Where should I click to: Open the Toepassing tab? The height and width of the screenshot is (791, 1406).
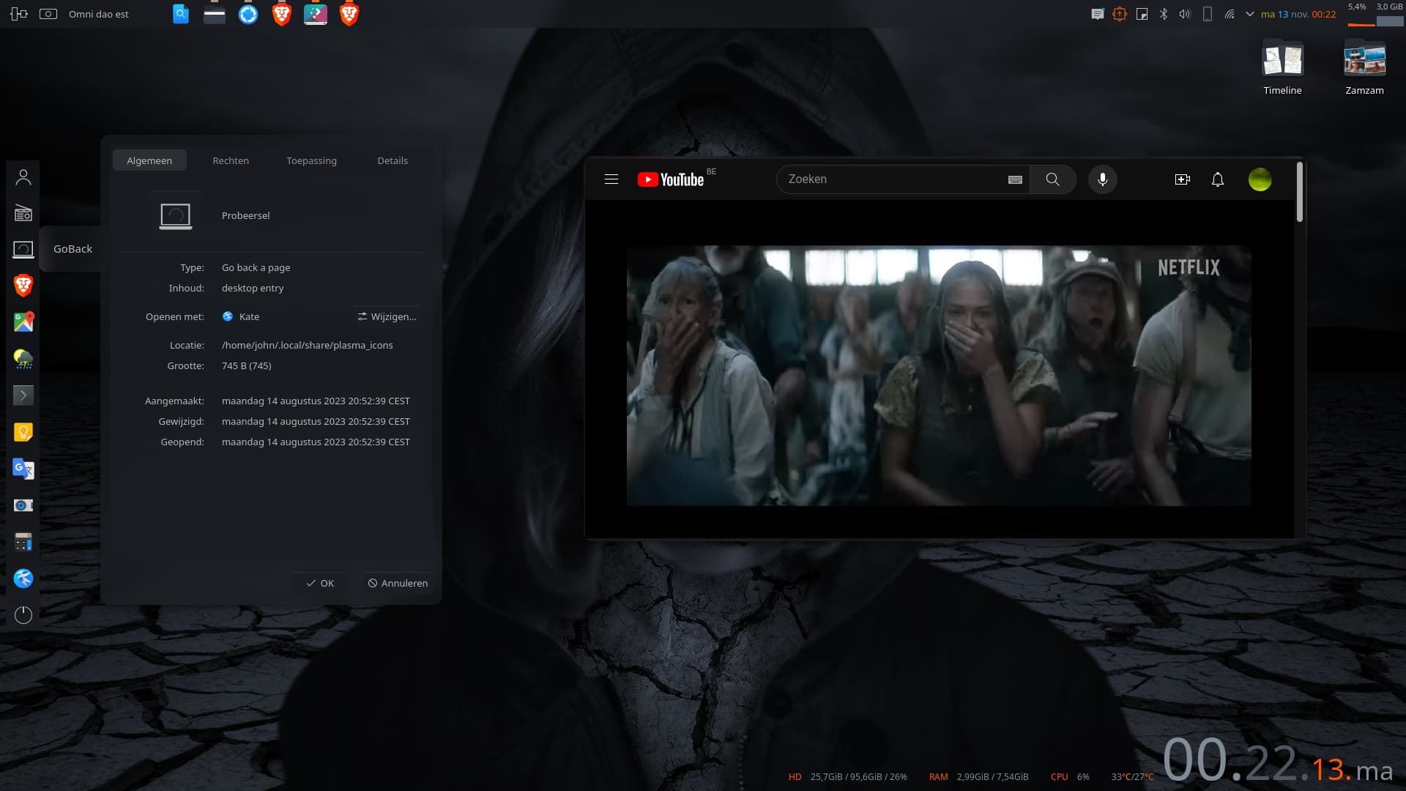point(311,160)
